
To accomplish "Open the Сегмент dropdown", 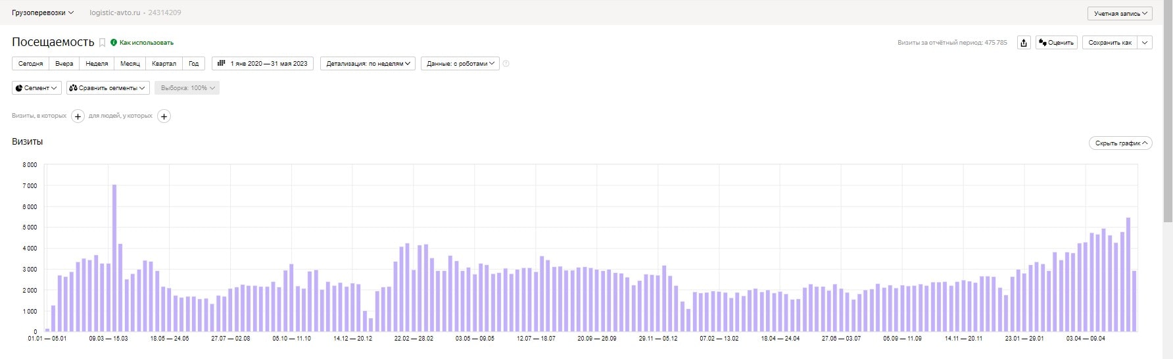I will coord(37,88).
